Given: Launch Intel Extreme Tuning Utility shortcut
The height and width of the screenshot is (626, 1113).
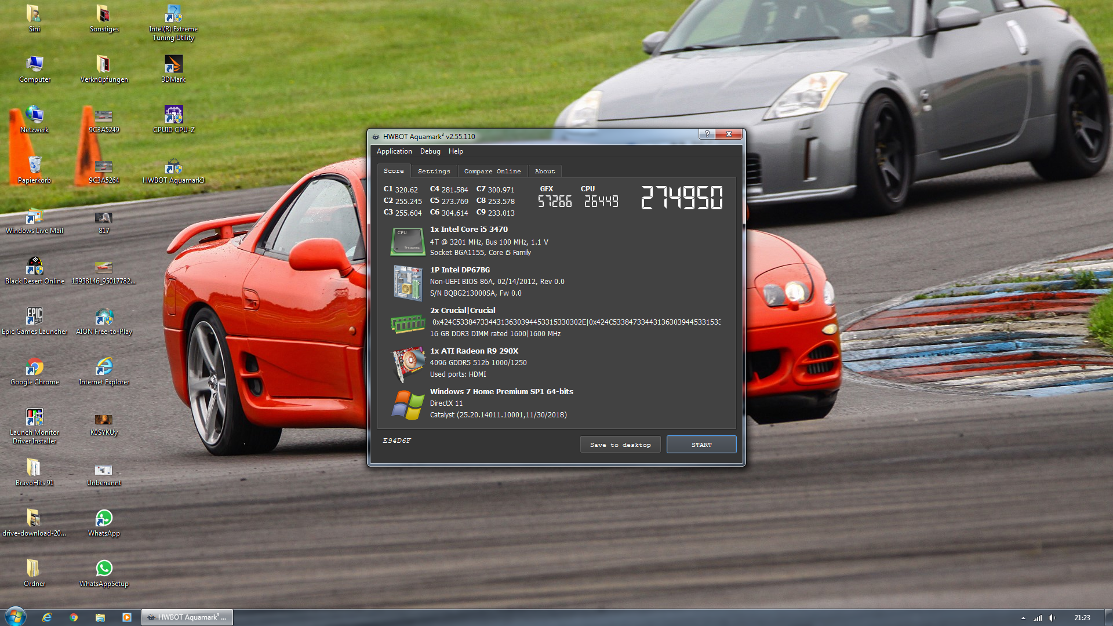Looking at the screenshot, I should click(x=173, y=23).
